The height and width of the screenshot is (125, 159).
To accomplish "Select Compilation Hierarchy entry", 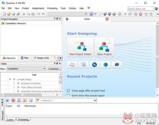I will [x=16, y=23].
